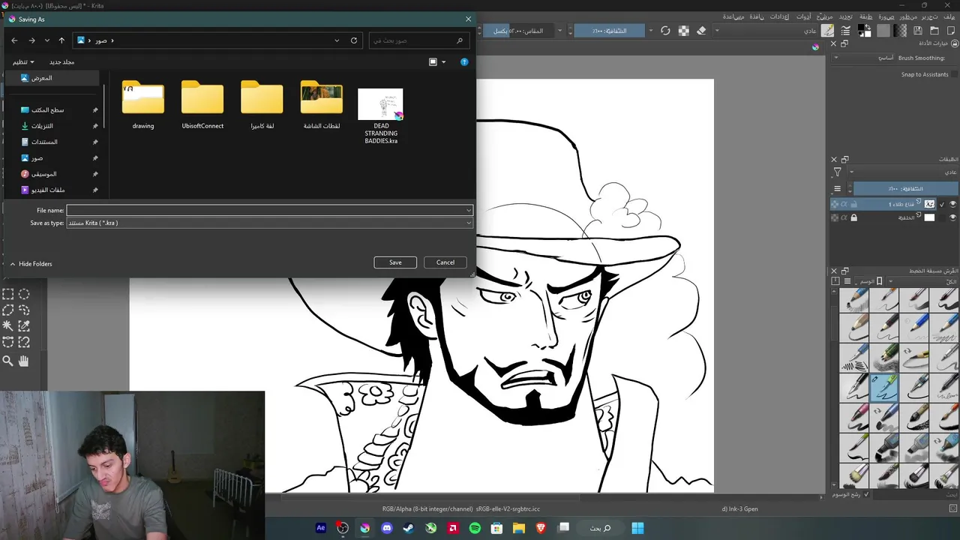Select the elliptical selection tool in Krita toolbox

point(24,294)
